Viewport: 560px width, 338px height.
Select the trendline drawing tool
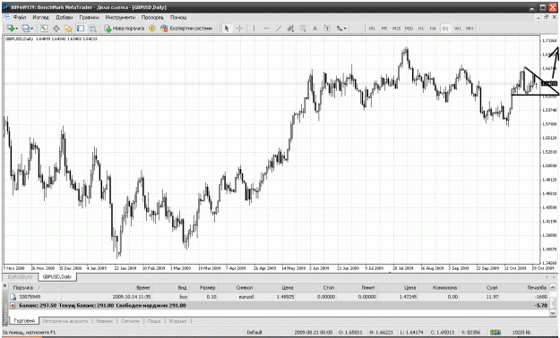point(279,29)
